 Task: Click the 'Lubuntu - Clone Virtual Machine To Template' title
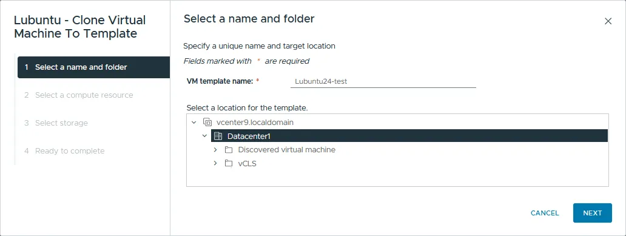80,27
